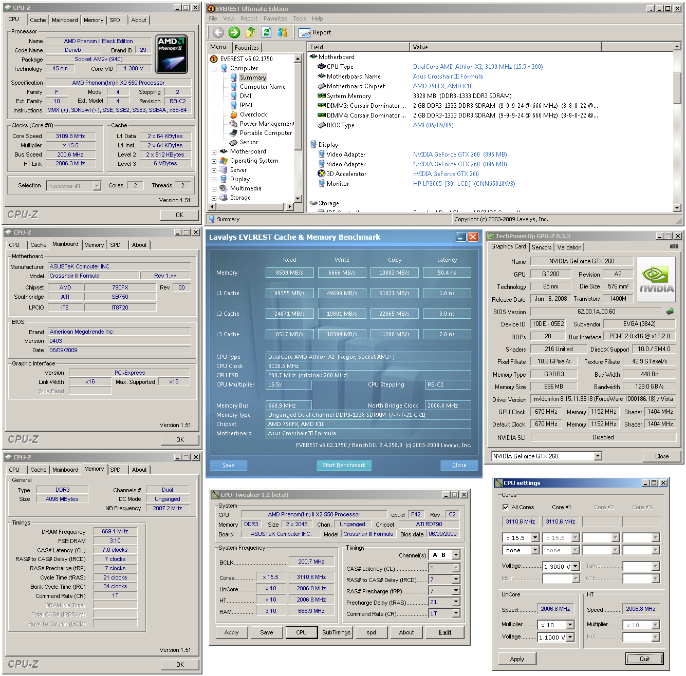The width and height of the screenshot is (686, 676).
Task: Click the Multimedia speaker icon in tree
Action: pos(224,188)
